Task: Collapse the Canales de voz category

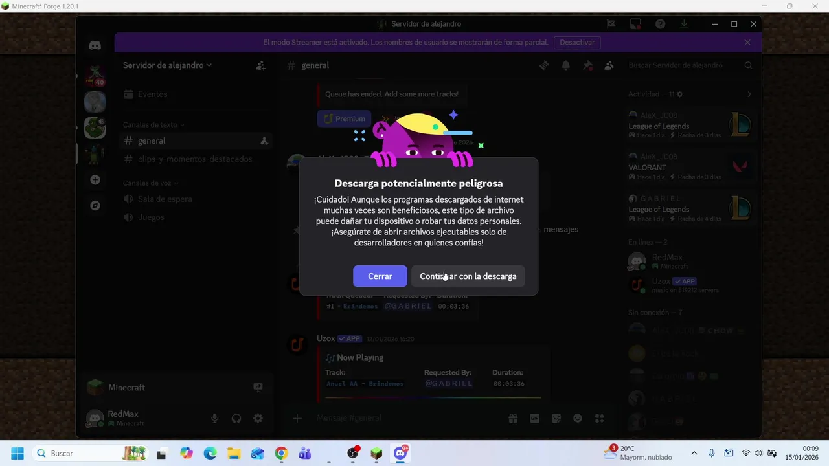Action: tap(151, 183)
